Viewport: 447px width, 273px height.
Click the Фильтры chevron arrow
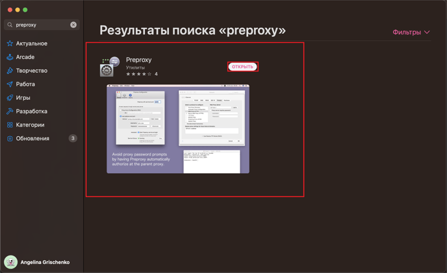(427, 32)
